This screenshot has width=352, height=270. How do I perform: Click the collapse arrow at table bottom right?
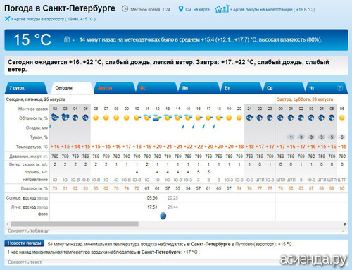344,231
